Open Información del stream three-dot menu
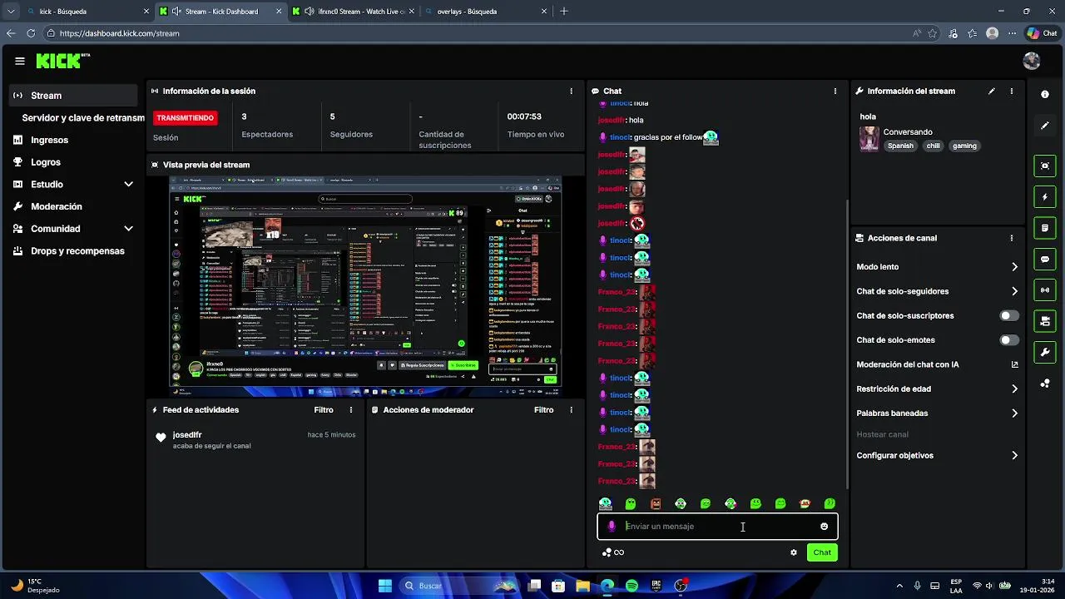This screenshot has height=599, width=1065. [x=1012, y=91]
